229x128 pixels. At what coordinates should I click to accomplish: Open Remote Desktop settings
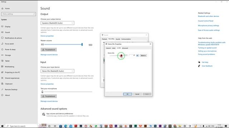(x=11, y=90)
